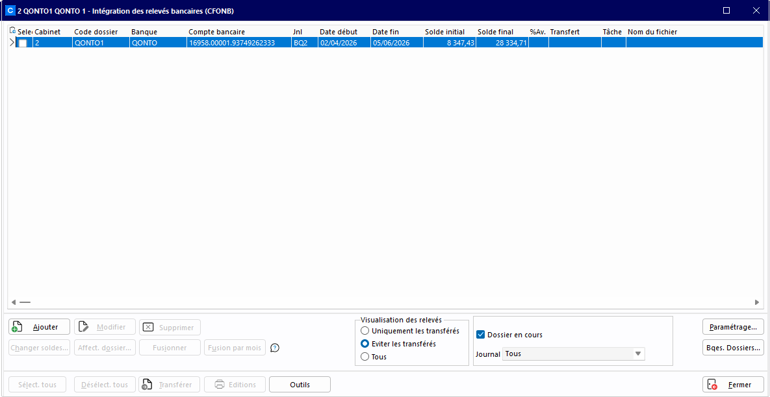The height and width of the screenshot is (397, 770).
Task: Click the Fusion par mois button
Action: tap(235, 348)
